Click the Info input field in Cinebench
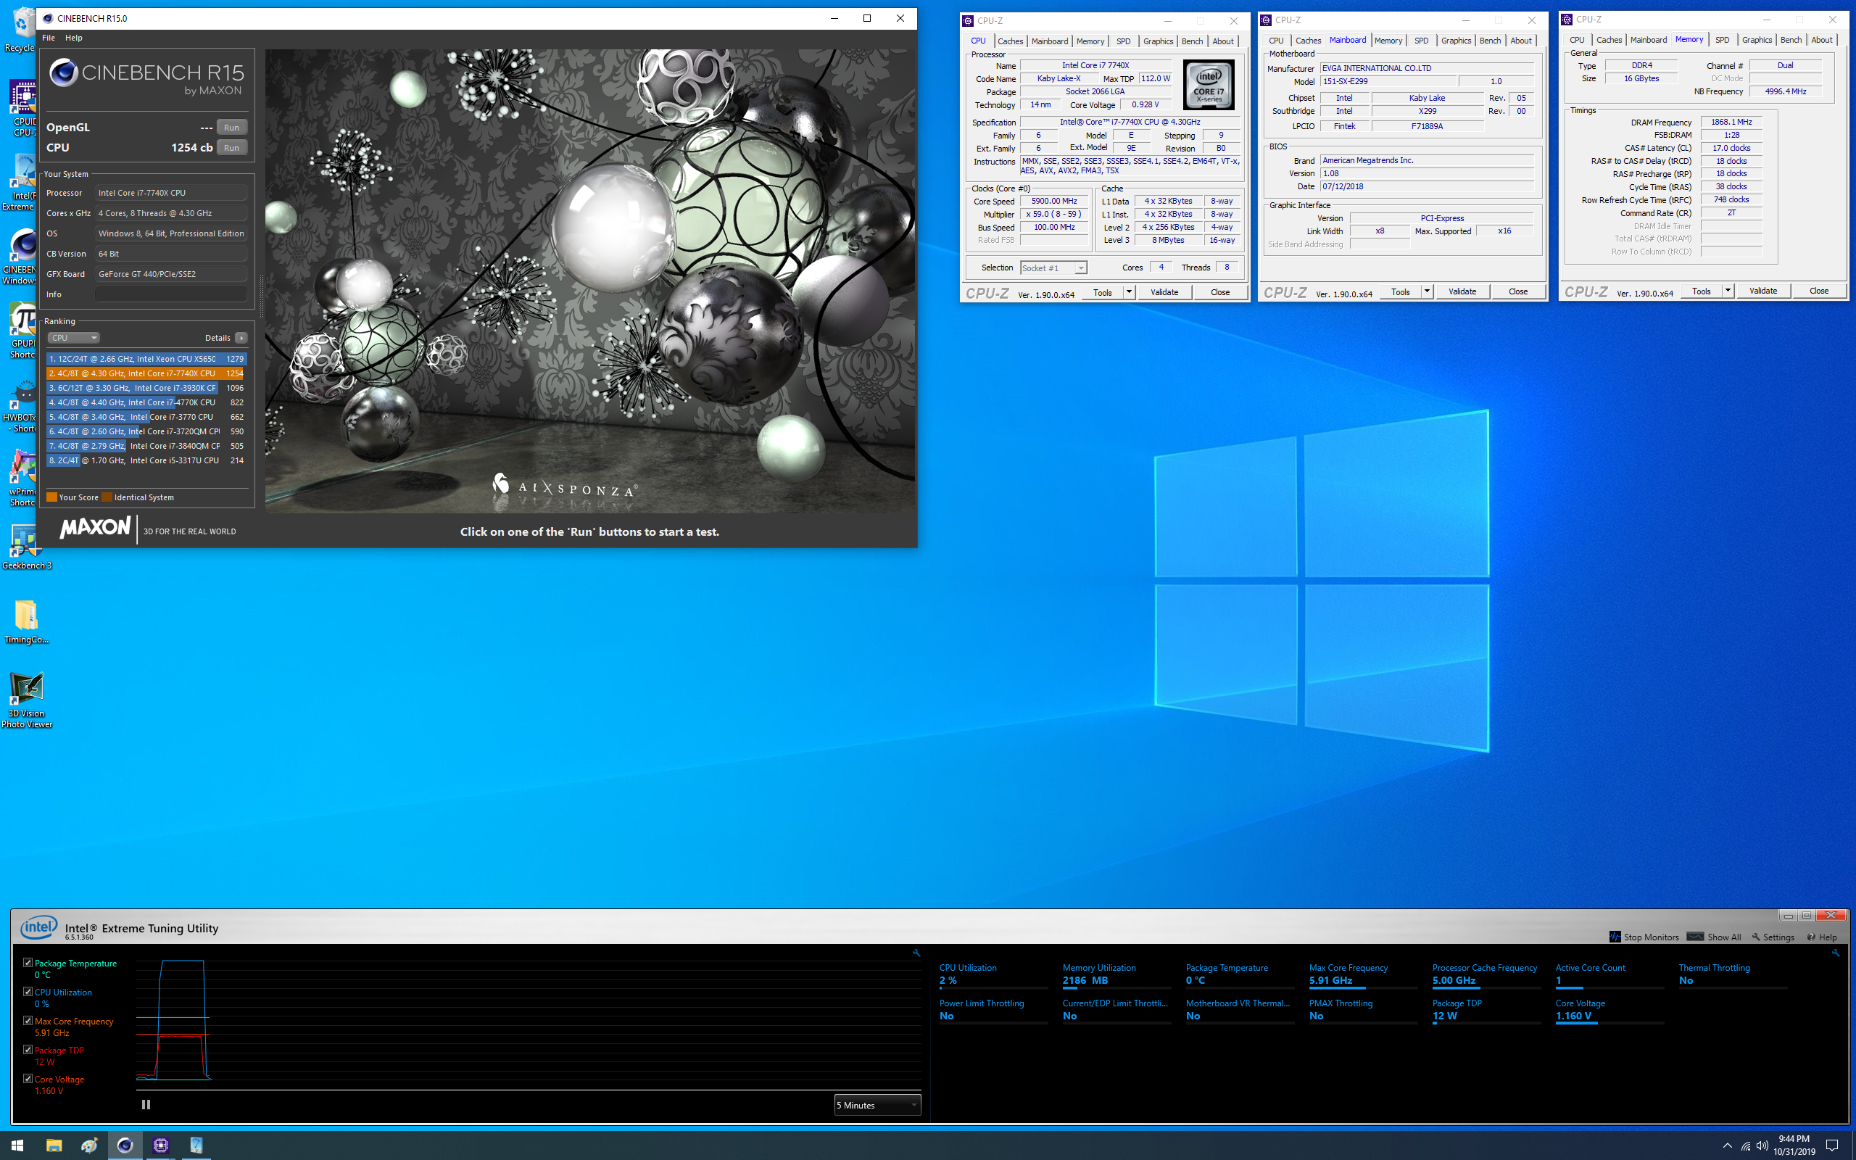Viewport: 1856px width, 1160px height. [171, 294]
